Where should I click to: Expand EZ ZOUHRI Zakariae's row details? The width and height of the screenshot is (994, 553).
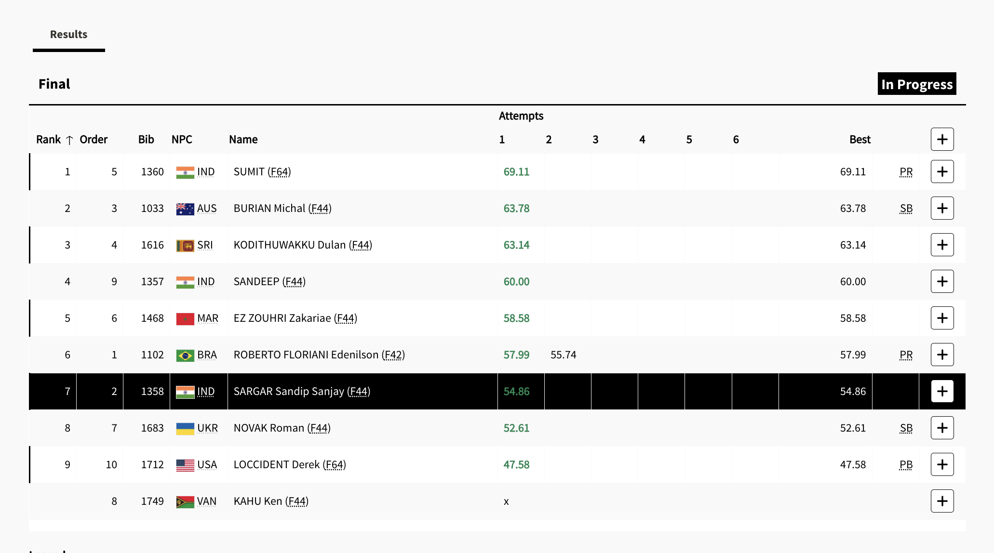pos(942,318)
